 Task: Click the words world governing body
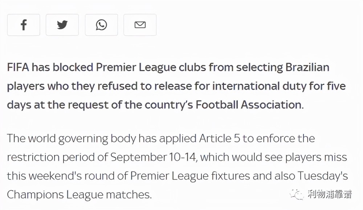click(82, 139)
